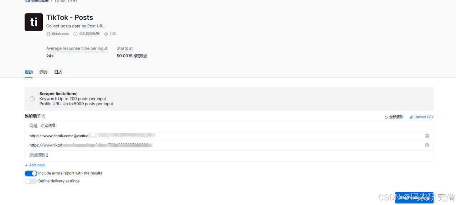The image size is (456, 205).
Task: Click the $0.0015 price value
Action: [x=125, y=56]
